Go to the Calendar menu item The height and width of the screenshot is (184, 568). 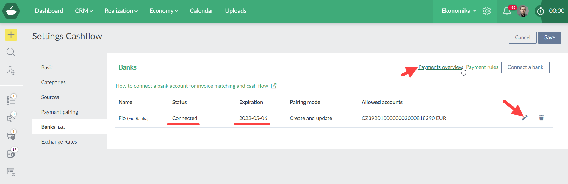click(201, 11)
